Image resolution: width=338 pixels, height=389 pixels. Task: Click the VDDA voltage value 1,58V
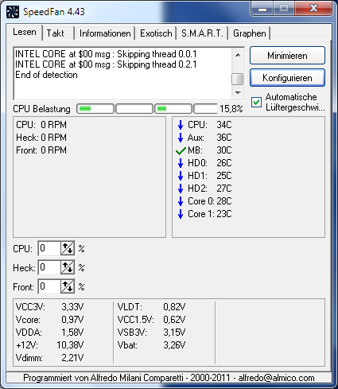pyautogui.click(x=72, y=333)
